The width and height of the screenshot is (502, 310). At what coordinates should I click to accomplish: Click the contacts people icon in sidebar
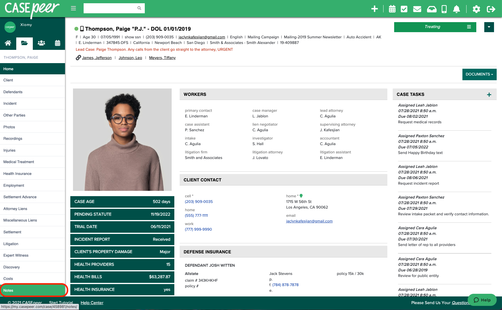(41, 43)
